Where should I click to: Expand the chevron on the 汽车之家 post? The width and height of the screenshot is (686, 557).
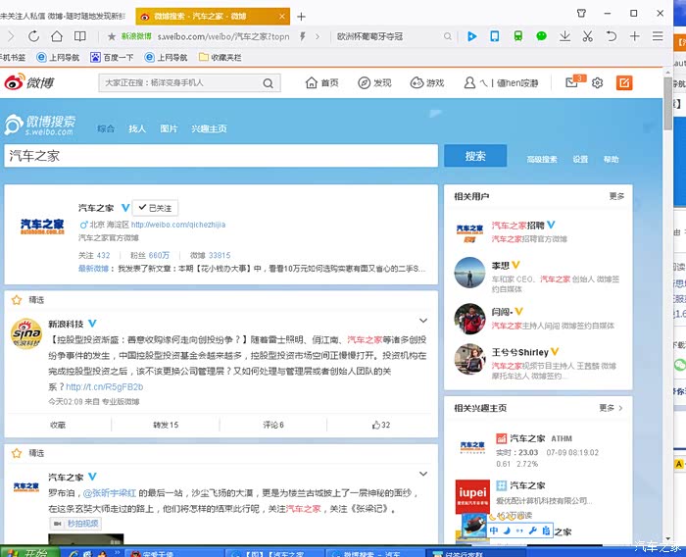(x=423, y=477)
